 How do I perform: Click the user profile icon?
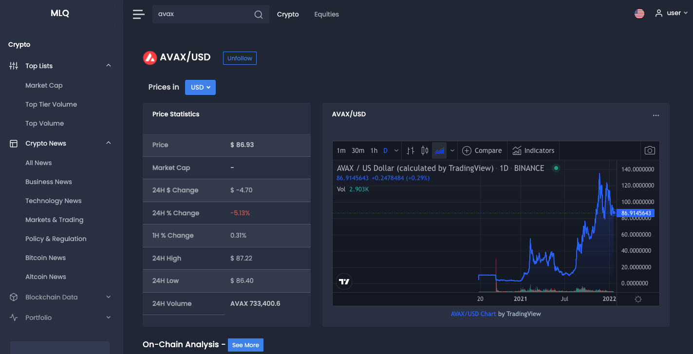(659, 13)
